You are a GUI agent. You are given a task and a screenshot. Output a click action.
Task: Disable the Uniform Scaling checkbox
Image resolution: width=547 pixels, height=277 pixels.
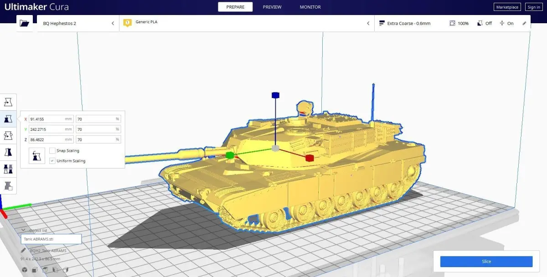click(x=52, y=161)
